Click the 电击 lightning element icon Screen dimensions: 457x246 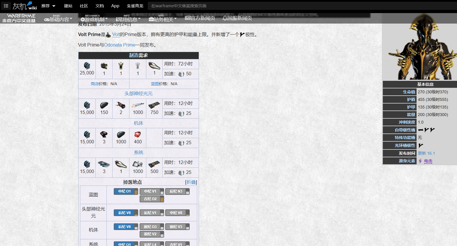point(420,161)
